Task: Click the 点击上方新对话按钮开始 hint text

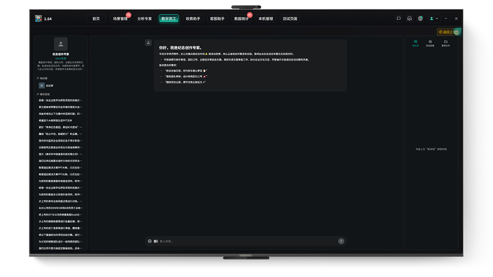Action: point(431,149)
